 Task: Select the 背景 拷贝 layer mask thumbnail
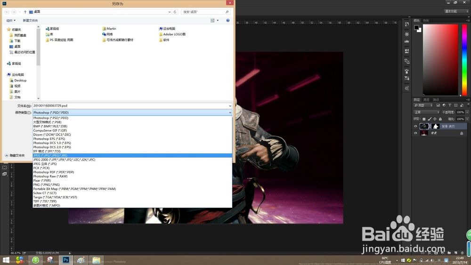point(436,126)
